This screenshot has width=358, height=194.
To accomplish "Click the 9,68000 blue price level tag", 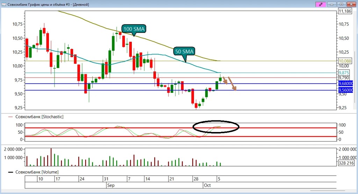I will pyautogui.click(x=346, y=83).
